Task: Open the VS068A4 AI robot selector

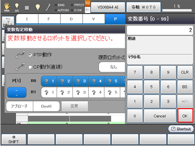Action: pyautogui.click(x=108, y=7)
